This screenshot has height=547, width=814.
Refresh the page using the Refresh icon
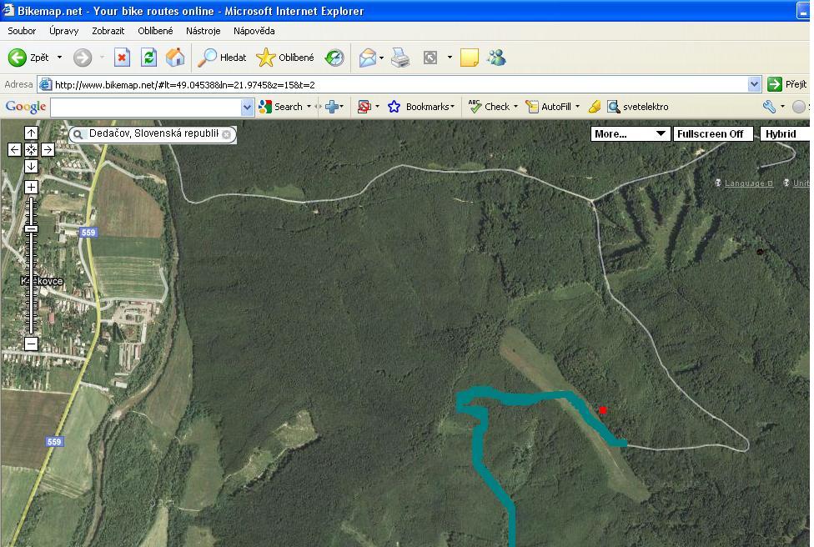tap(148, 58)
